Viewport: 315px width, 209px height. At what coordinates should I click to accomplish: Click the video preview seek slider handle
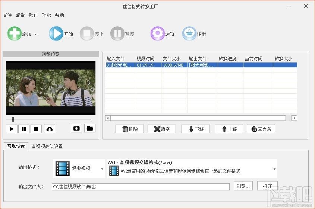coord(13,119)
